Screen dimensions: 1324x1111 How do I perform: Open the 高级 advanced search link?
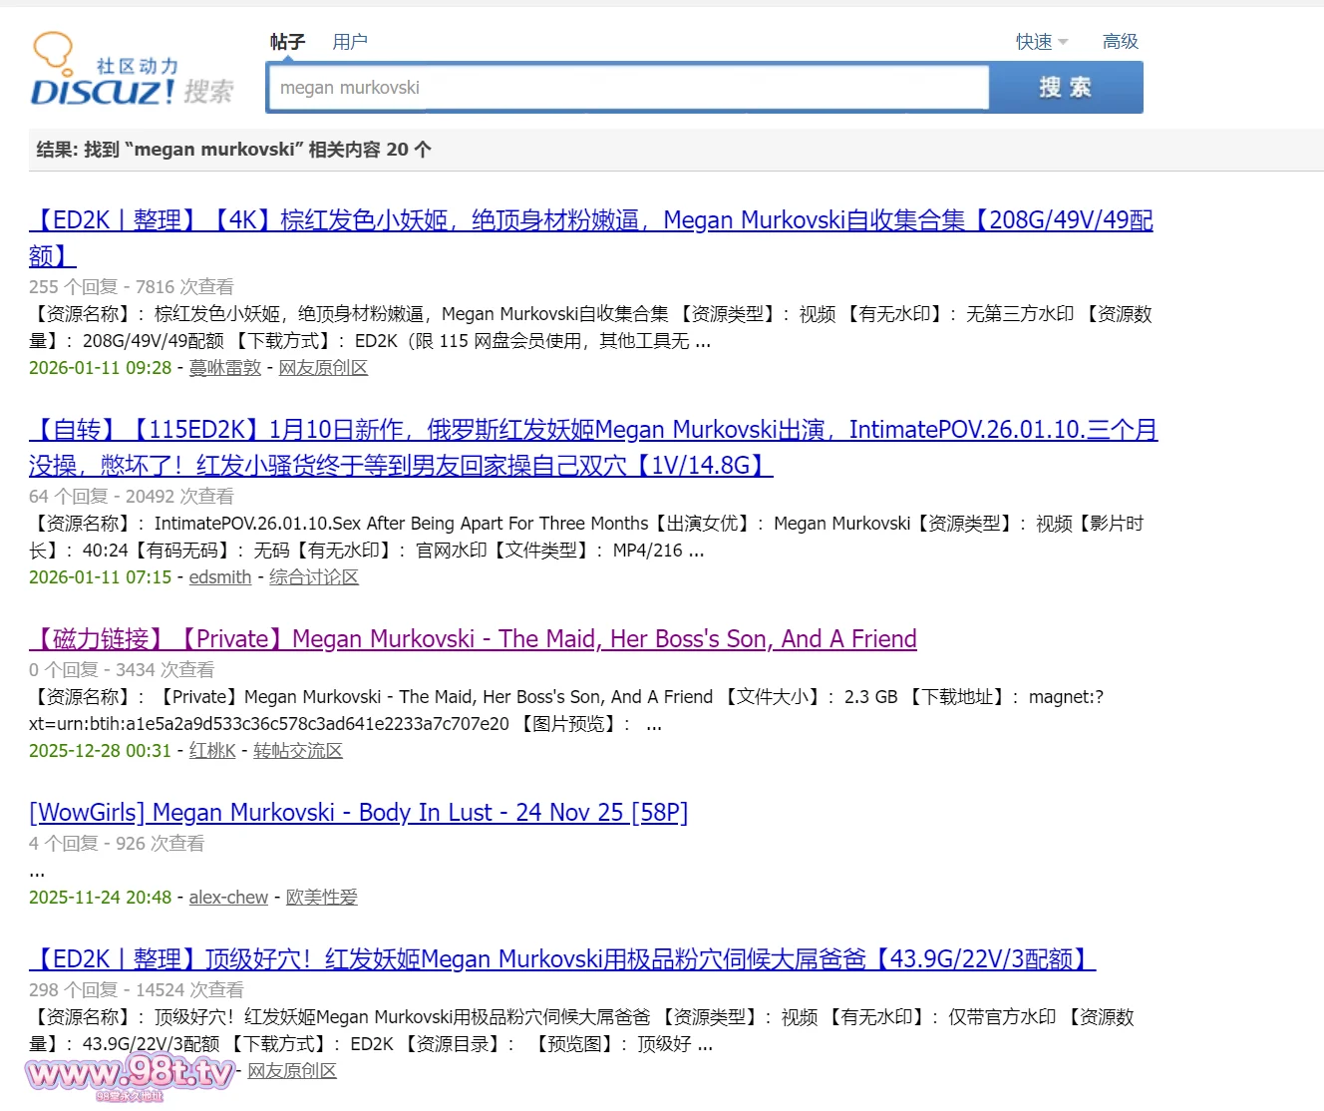(1120, 42)
